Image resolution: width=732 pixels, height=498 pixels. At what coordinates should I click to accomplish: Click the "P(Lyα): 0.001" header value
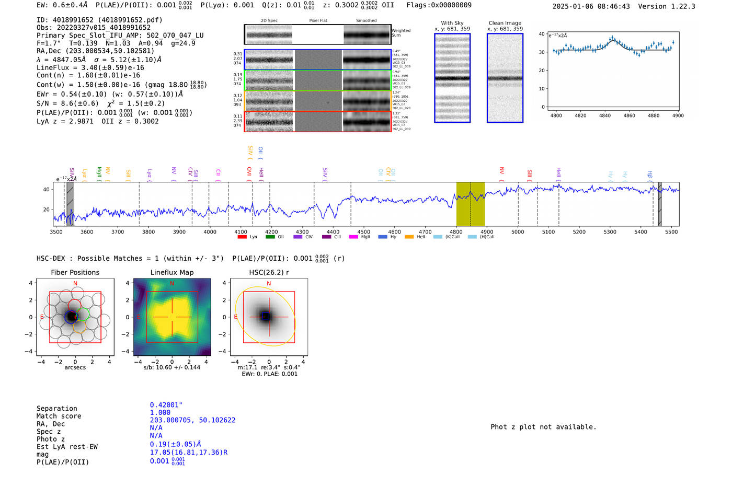click(227, 5)
